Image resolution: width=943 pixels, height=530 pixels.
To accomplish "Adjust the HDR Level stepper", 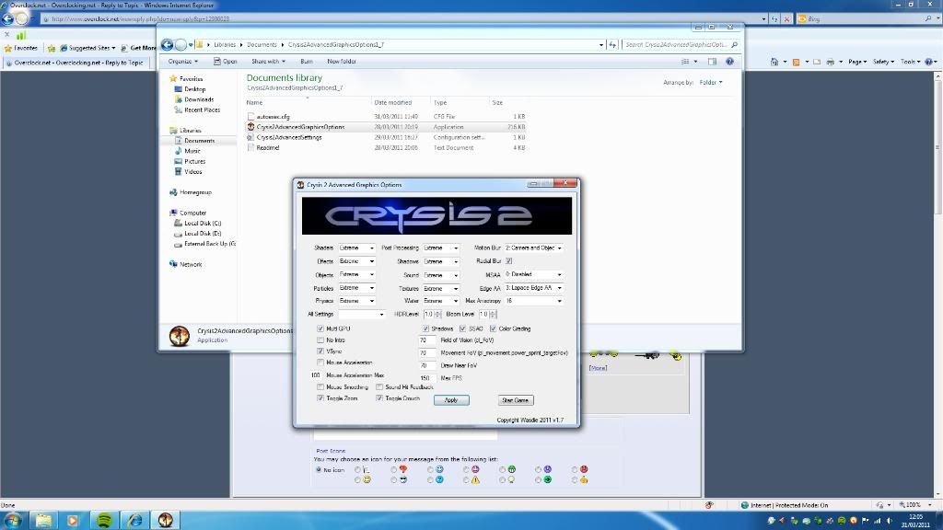I will [x=437, y=315].
